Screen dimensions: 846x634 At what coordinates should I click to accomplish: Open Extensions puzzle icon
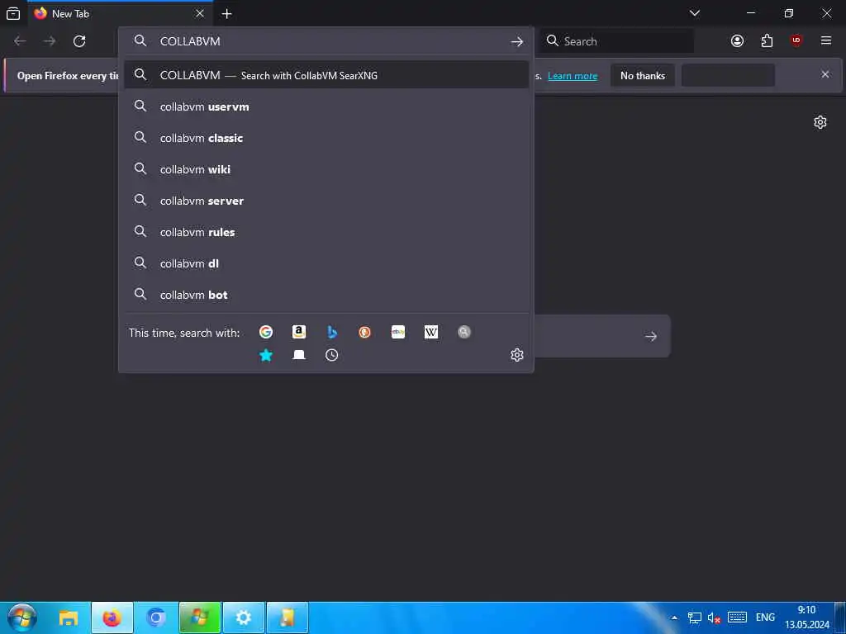767,41
